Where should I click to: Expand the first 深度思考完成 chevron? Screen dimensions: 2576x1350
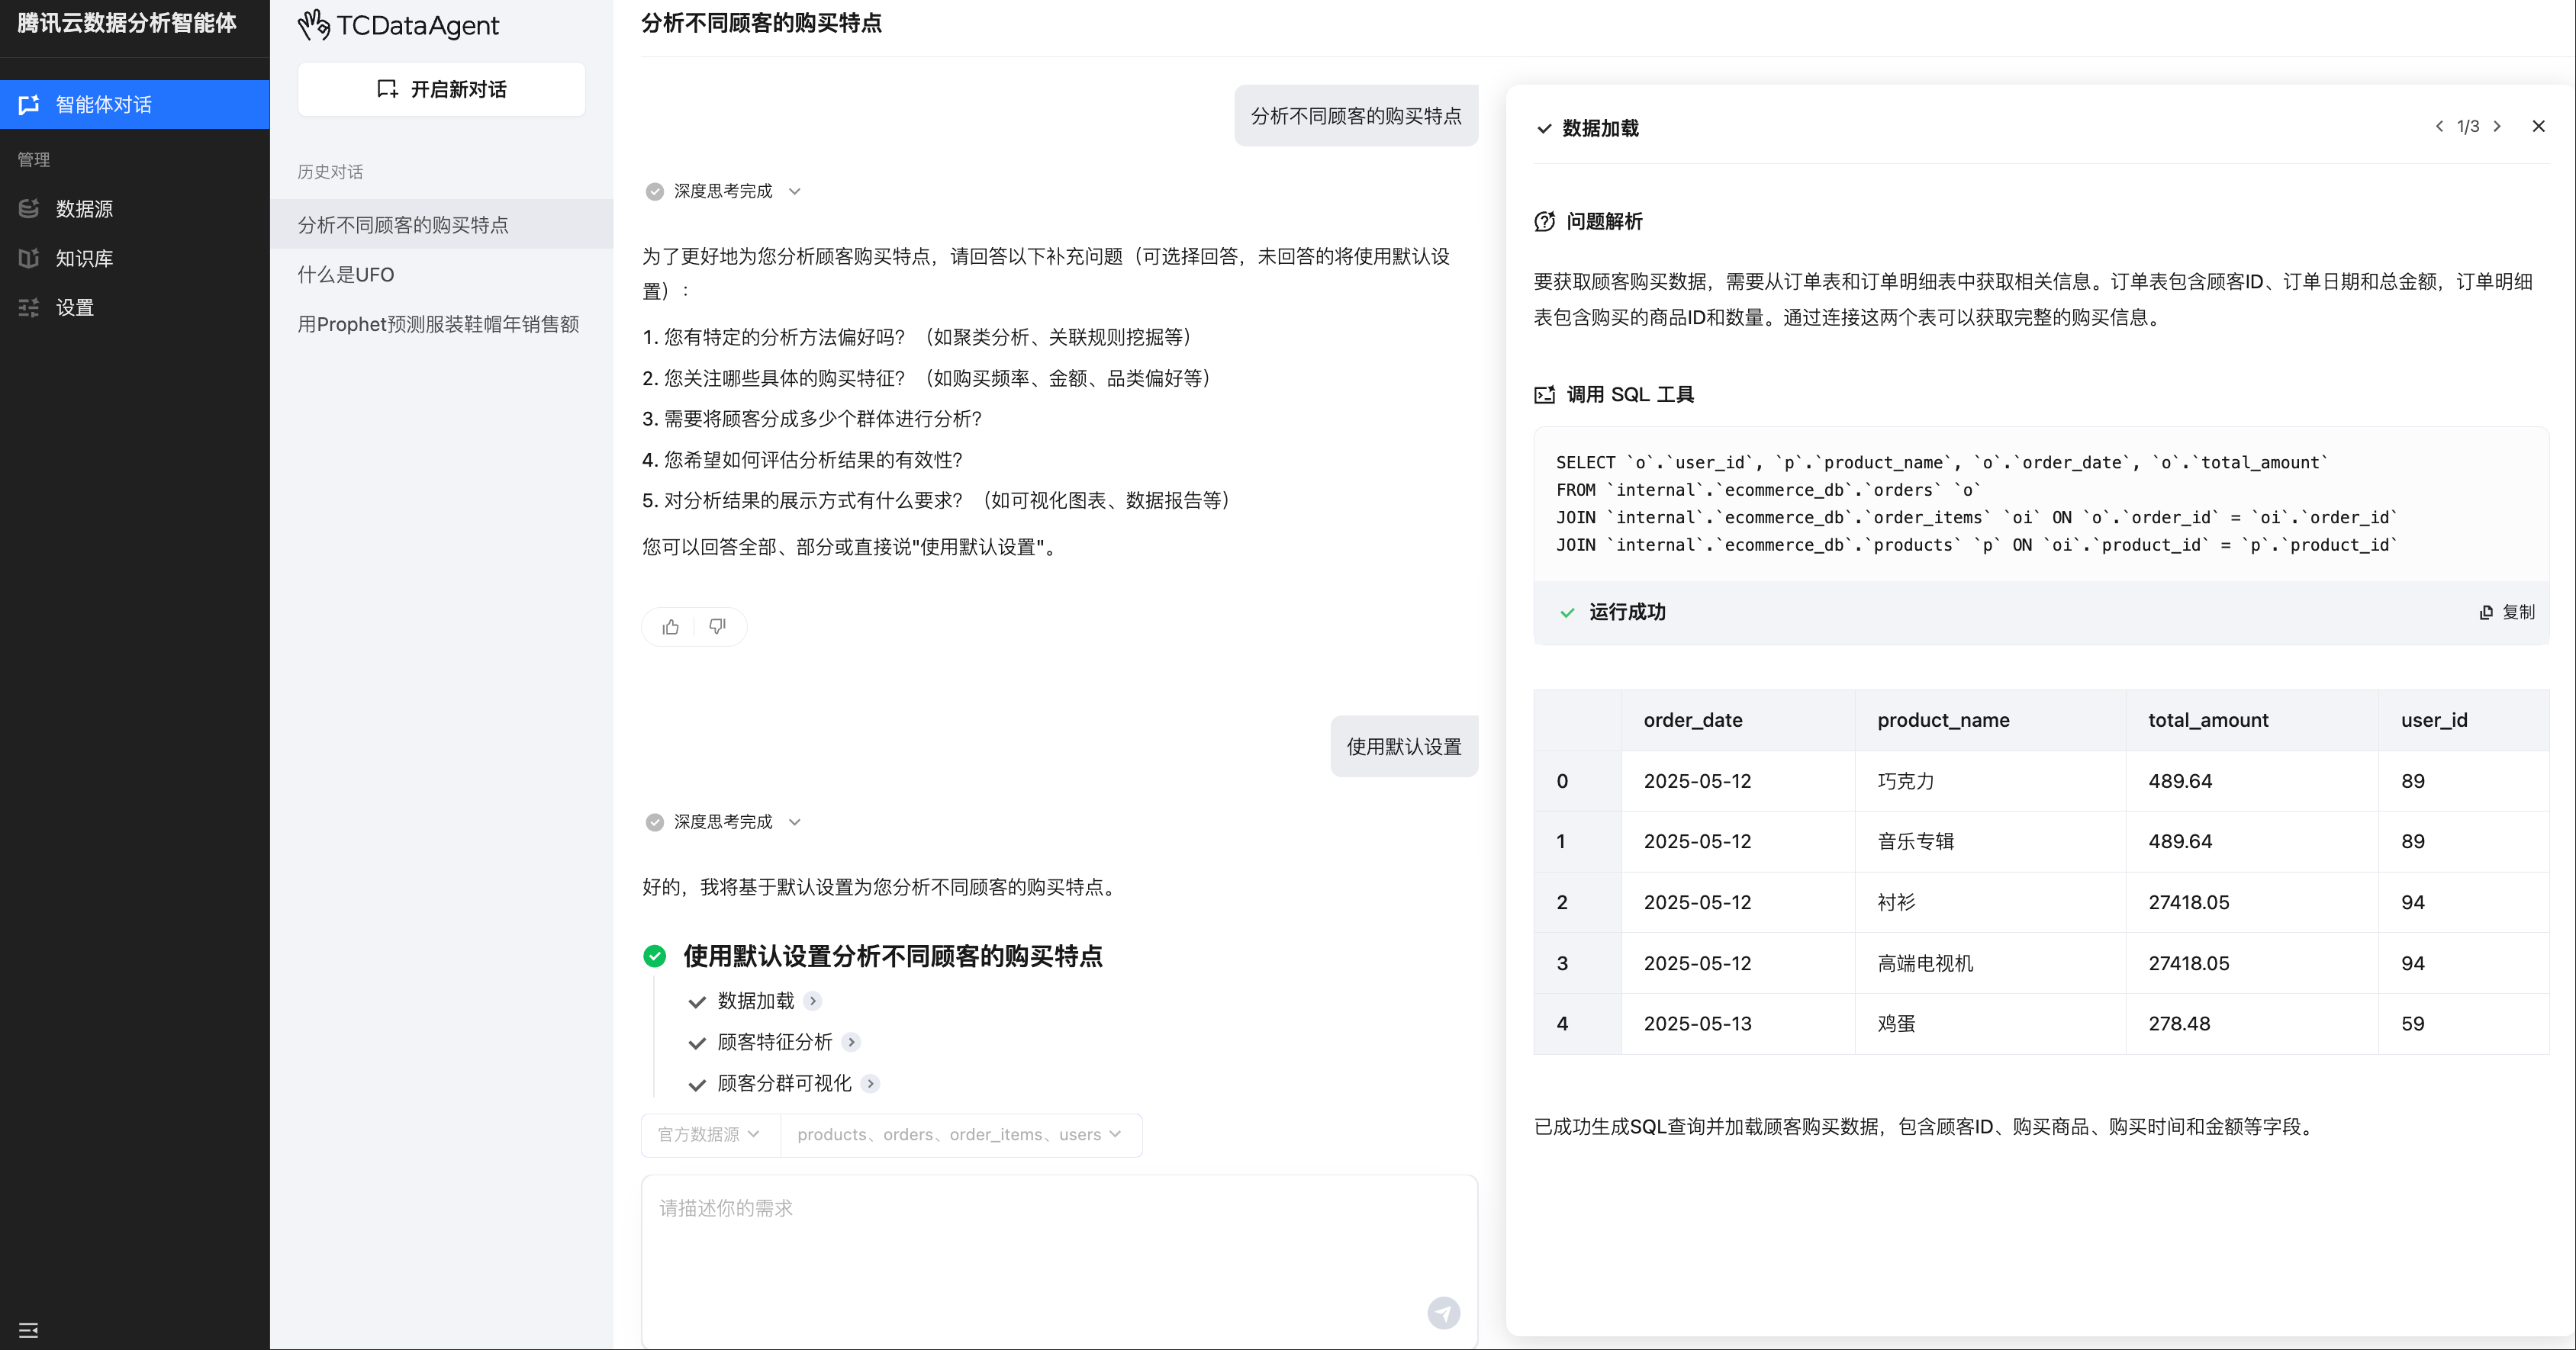795,191
